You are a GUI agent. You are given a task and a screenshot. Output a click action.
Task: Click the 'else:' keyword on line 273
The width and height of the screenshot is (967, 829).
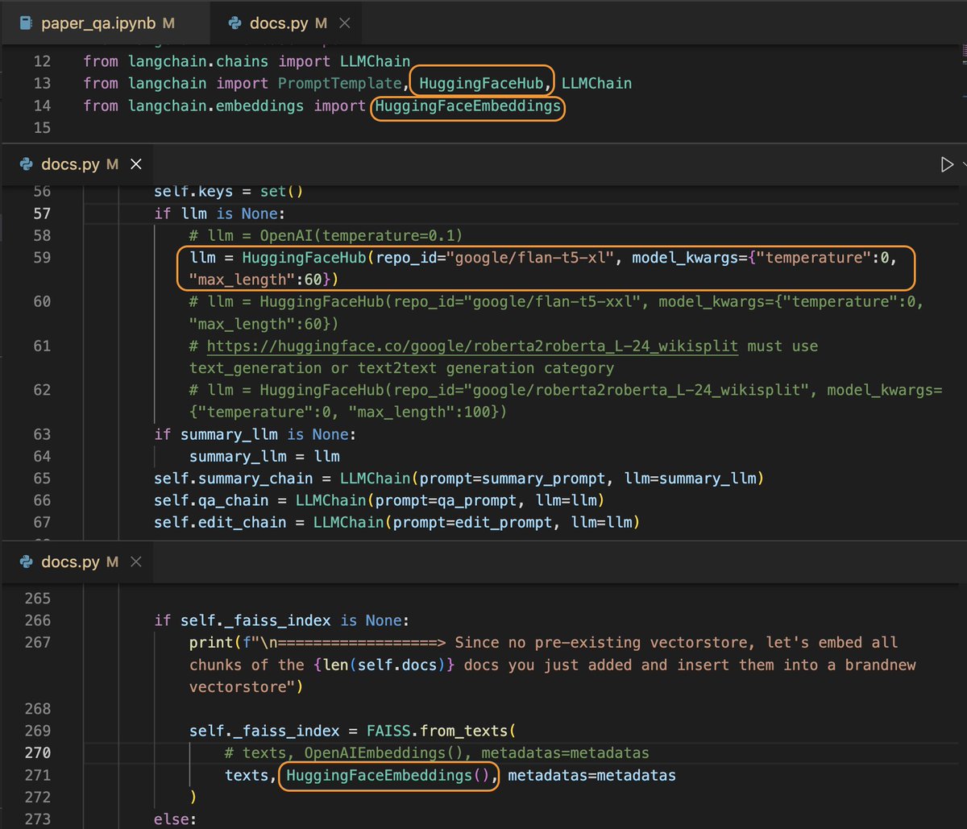click(x=175, y=819)
